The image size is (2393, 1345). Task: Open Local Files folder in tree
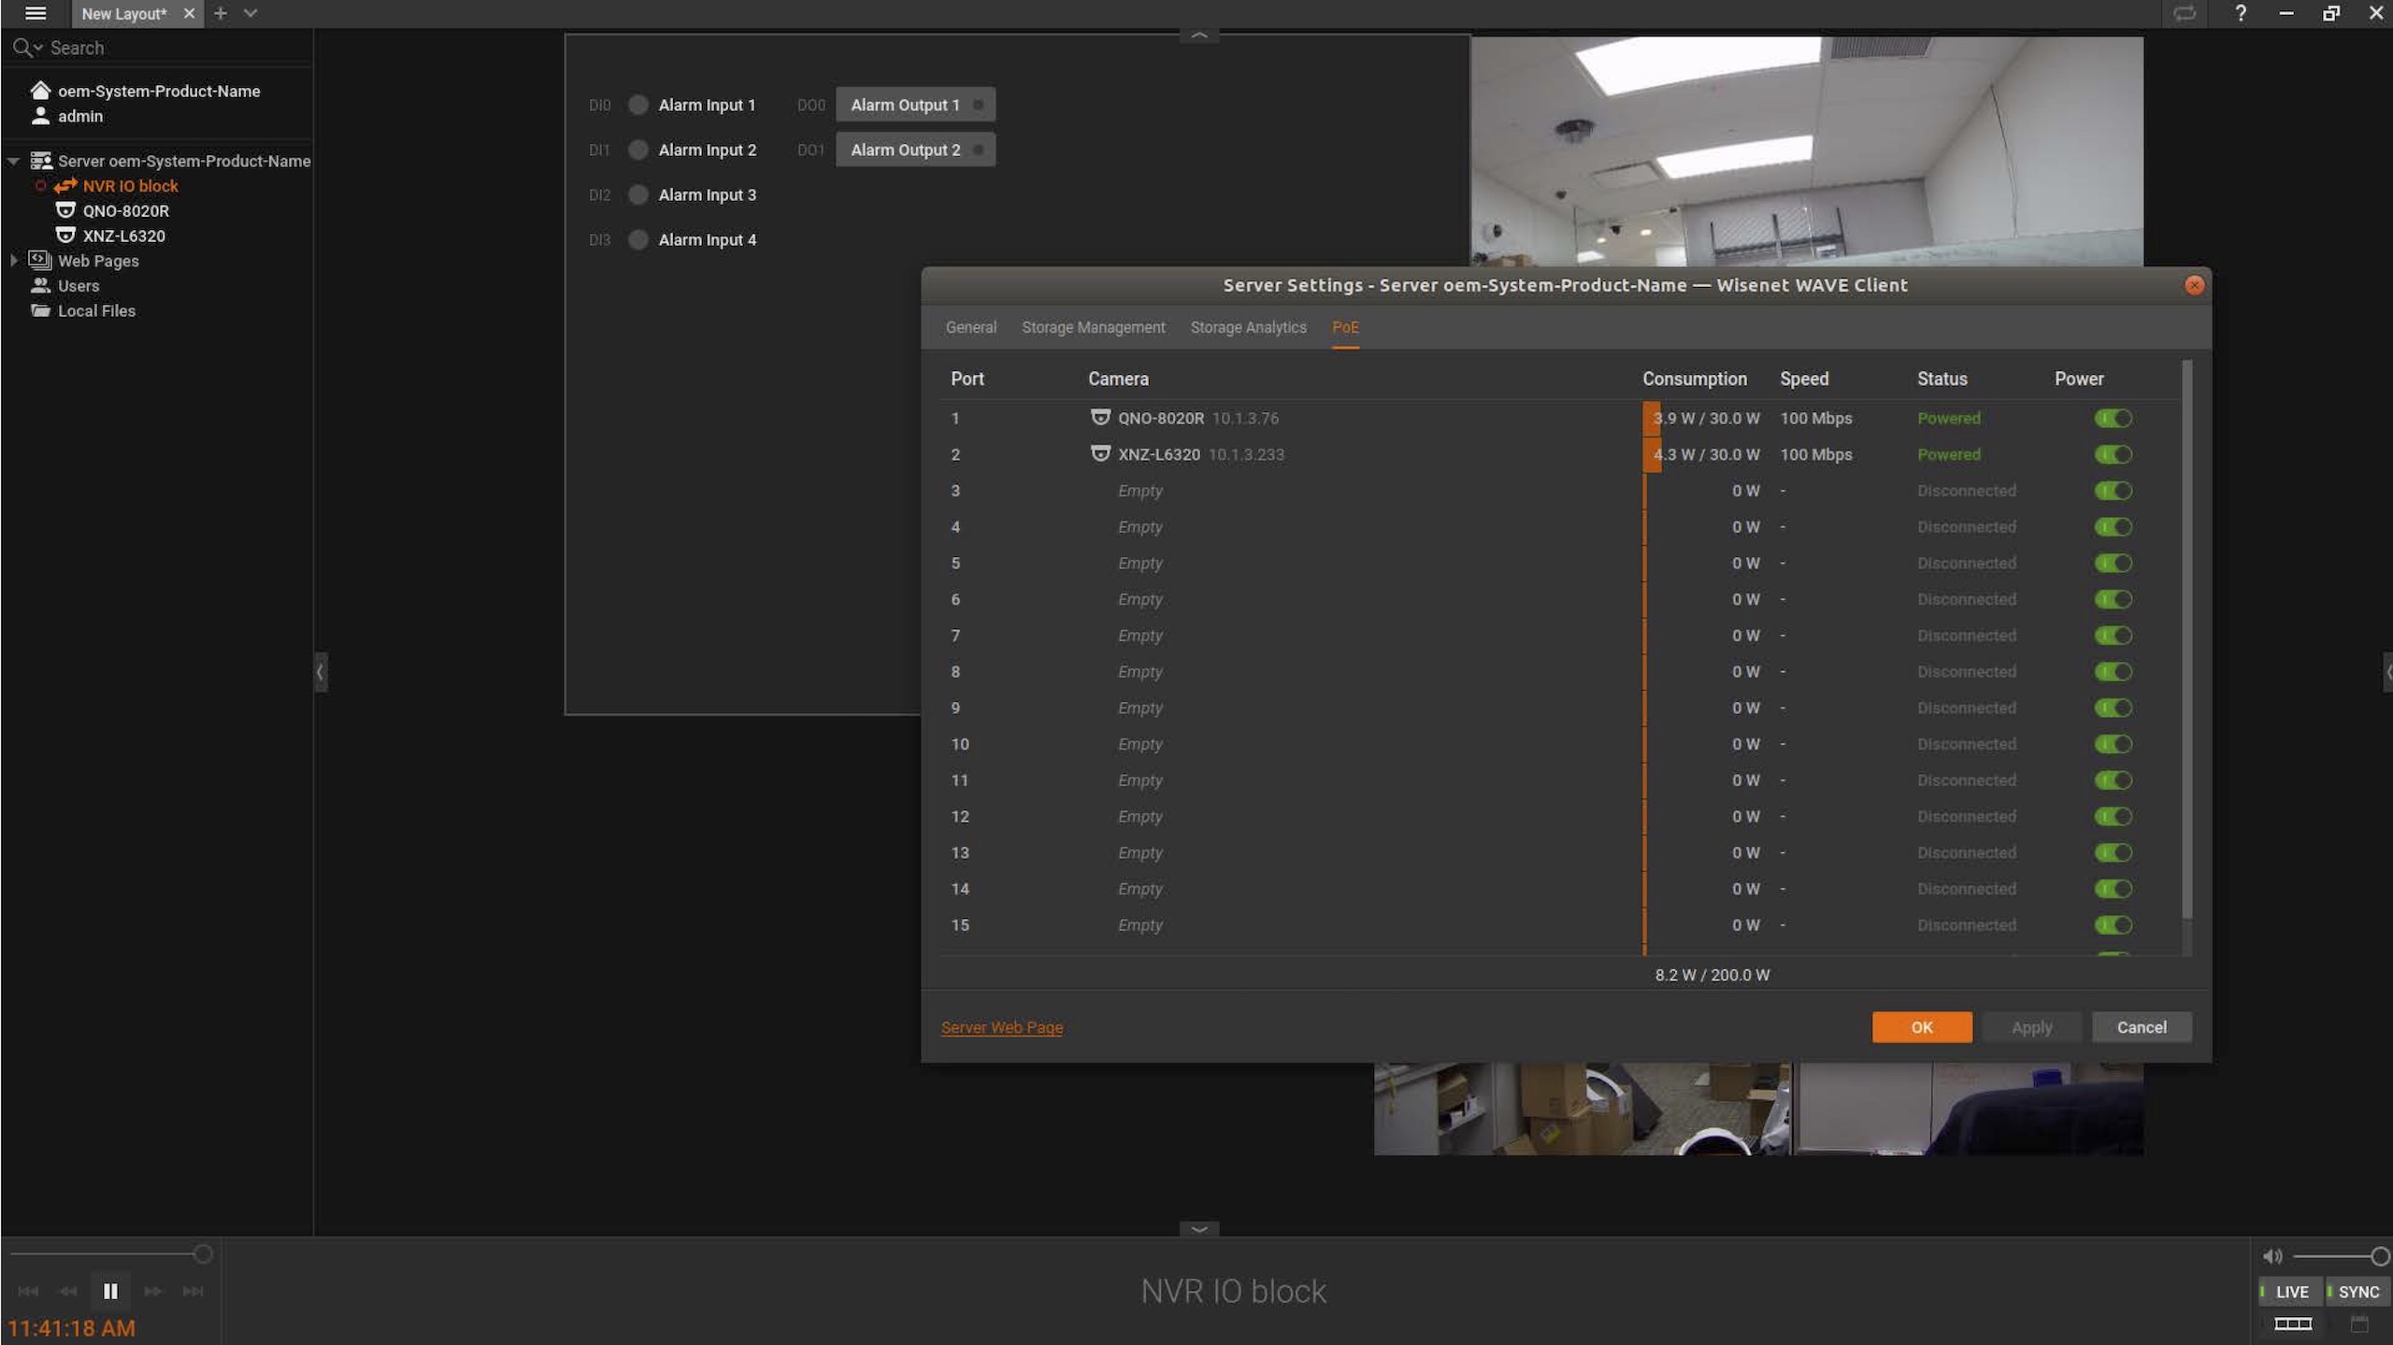click(96, 311)
